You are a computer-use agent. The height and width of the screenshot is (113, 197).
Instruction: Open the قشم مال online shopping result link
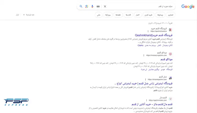152,104
